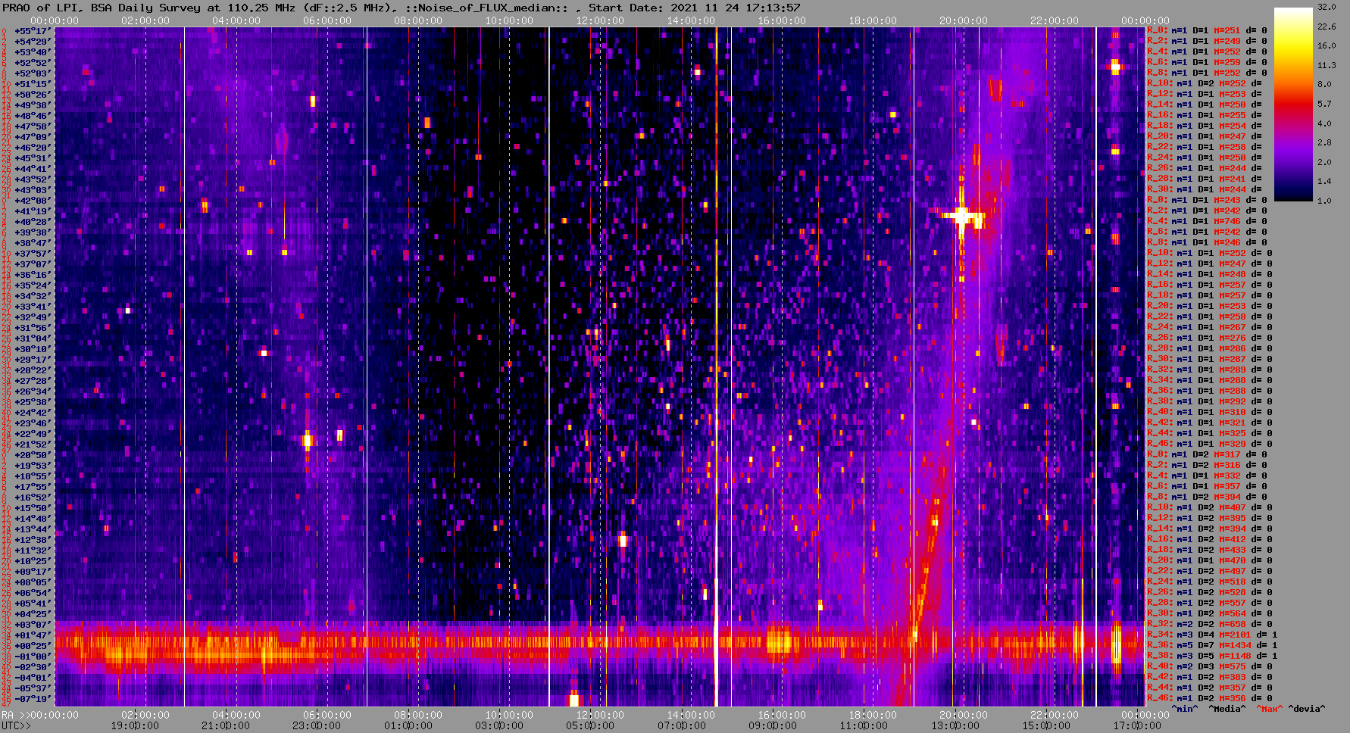The height and width of the screenshot is (733, 1350).
Task: Click the 06:00:00 tick on the top axis
Action: pyautogui.click(x=327, y=20)
